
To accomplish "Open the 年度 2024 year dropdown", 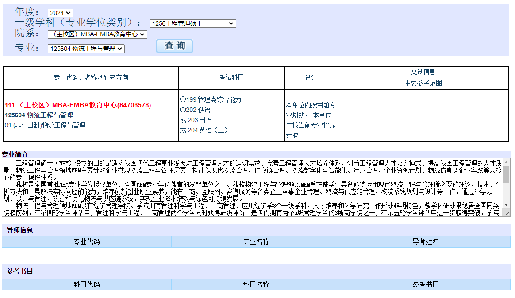I will (x=60, y=13).
